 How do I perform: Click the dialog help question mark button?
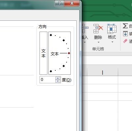pos(59,3)
